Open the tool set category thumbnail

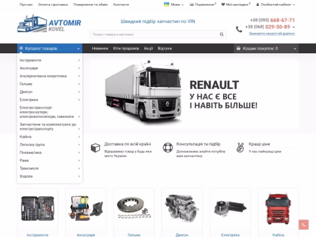(38, 208)
